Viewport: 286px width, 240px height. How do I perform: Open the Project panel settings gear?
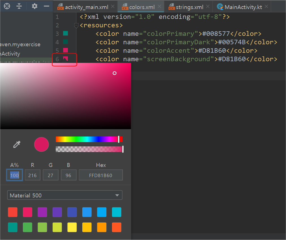click(x=34, y=6)
